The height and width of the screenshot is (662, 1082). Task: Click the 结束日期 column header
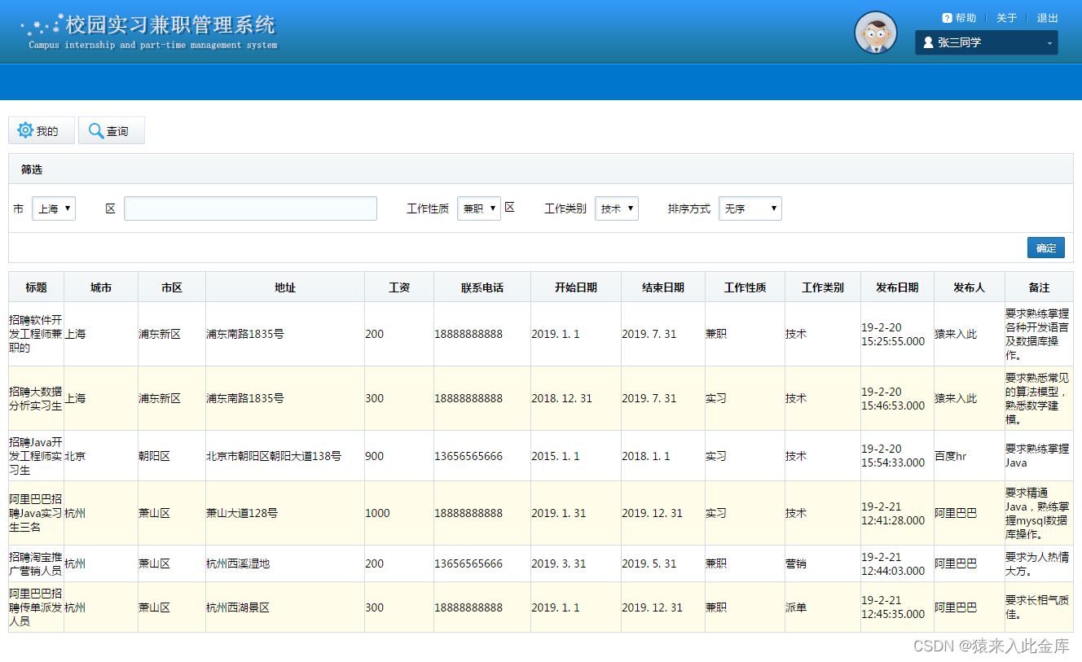pos(663,287)
